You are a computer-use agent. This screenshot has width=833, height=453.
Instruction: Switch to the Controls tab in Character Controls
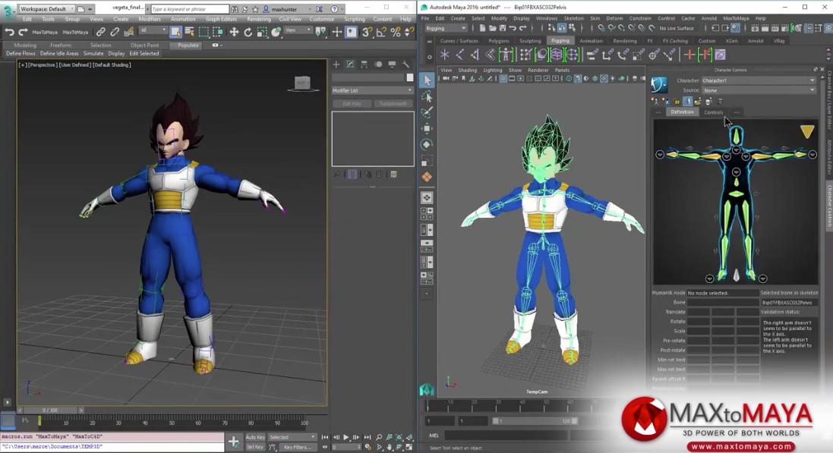pyautogui.click(x=714, y=112)
